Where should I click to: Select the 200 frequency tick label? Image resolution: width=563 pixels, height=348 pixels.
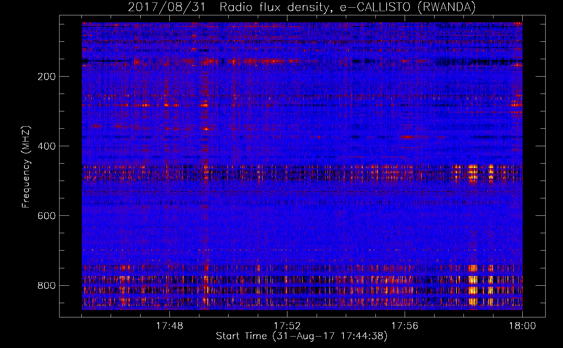point(47,77)
